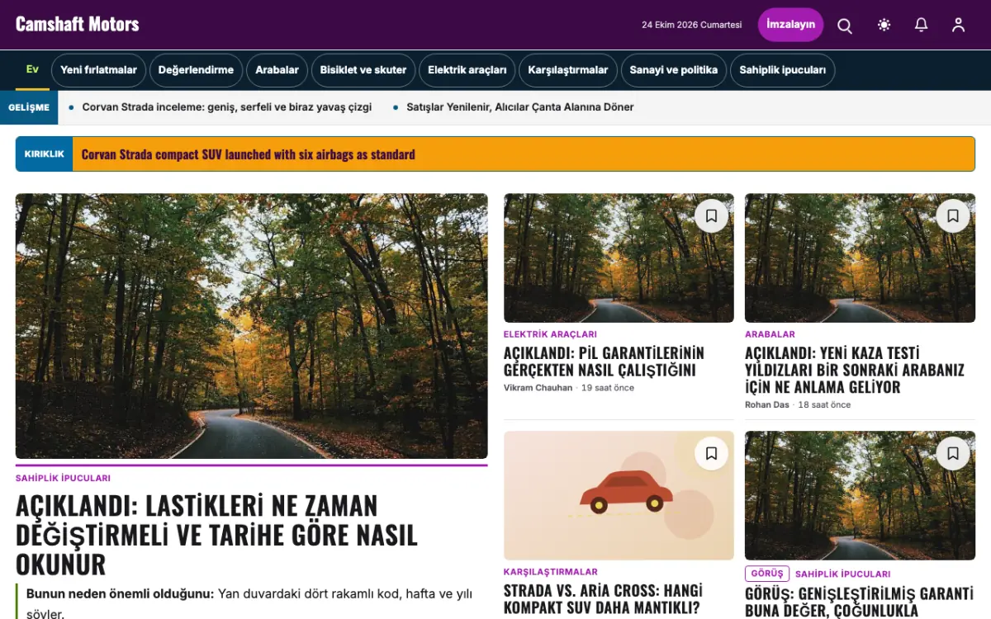Click the '19 saat önce' timestamp

609,388
